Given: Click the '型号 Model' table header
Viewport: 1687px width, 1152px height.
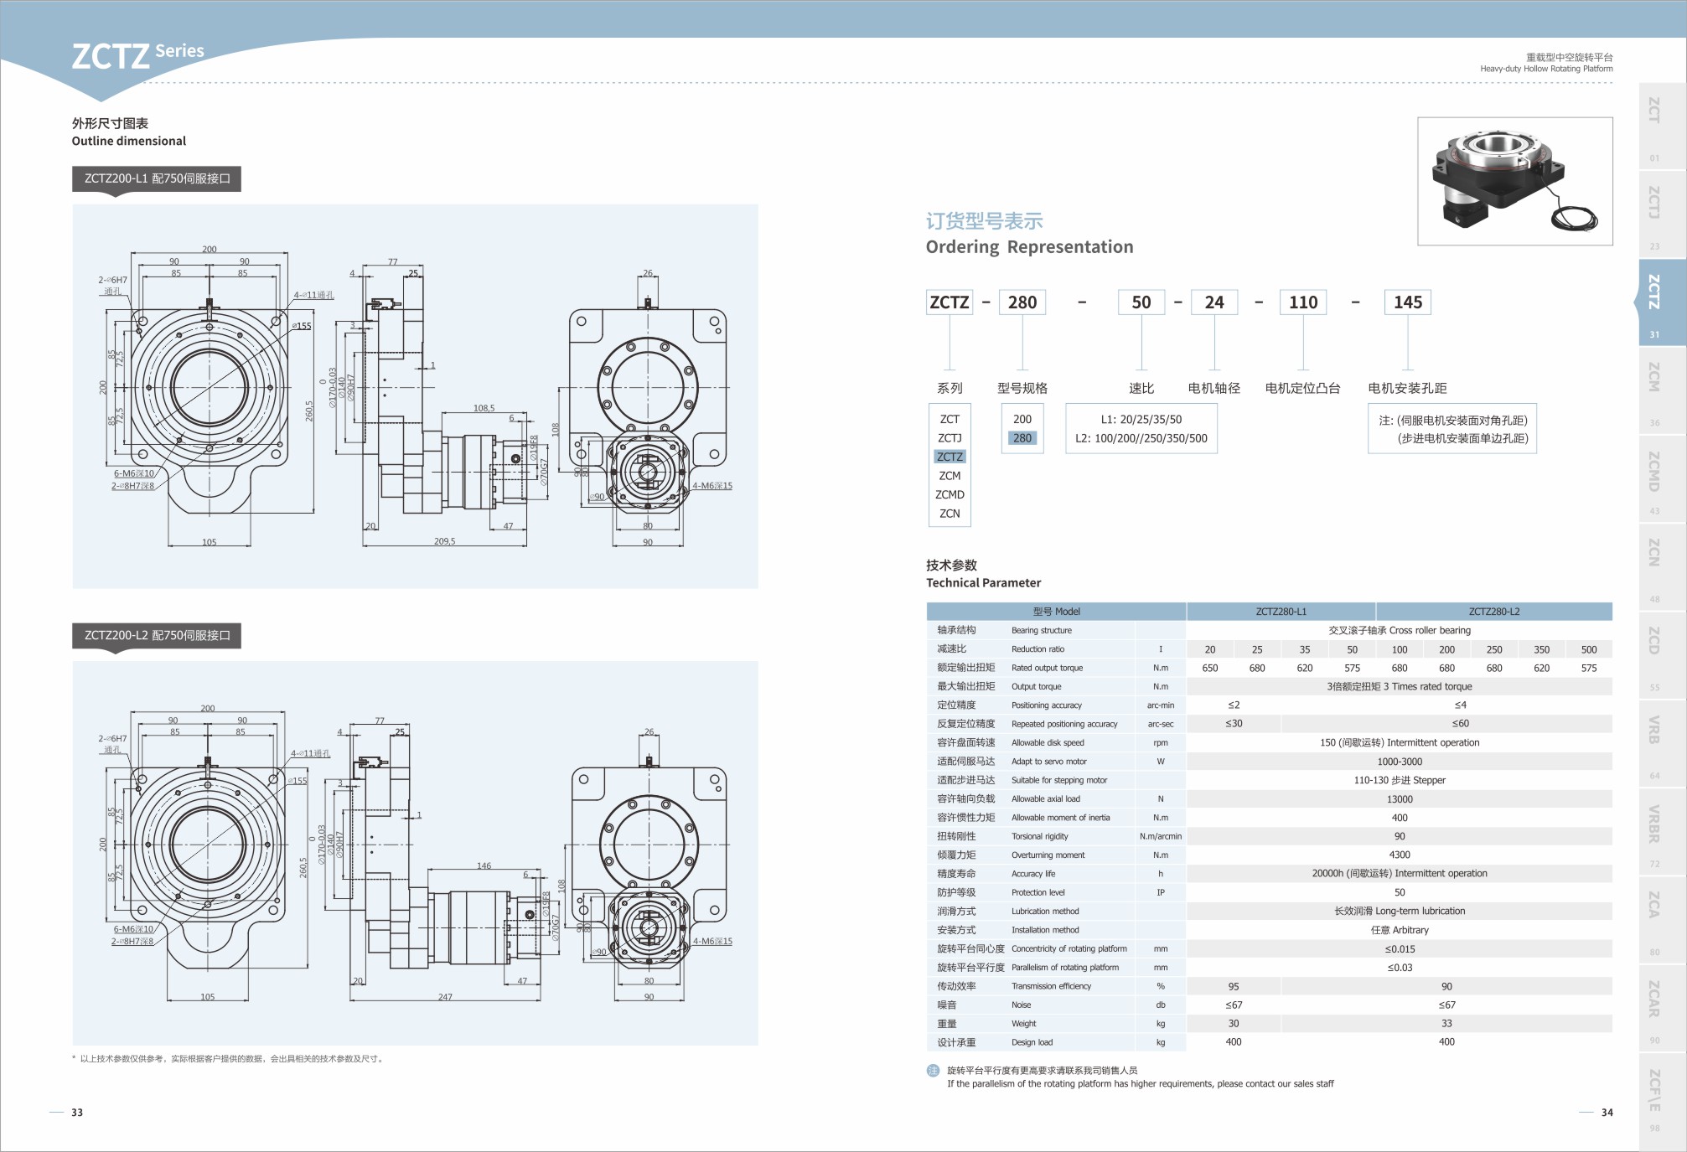Looking at the screenshot, I should coord(1056,612).
